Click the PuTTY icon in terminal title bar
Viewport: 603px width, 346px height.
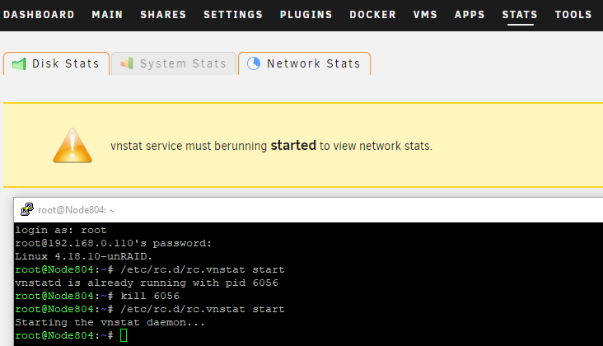click(x=27, y=209)
